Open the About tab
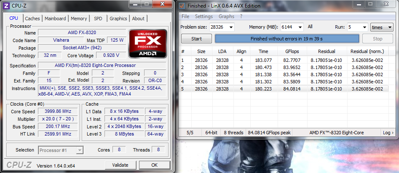Image resolution: width=399 pixels, height=173 pixels. (138, 19)
